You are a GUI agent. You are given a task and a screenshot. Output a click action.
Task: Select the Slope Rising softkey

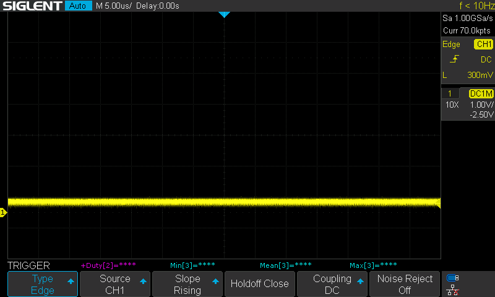tap(187, 284)
